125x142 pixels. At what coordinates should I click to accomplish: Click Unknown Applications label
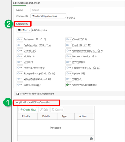pyautogui.click(x=84, y=85)
